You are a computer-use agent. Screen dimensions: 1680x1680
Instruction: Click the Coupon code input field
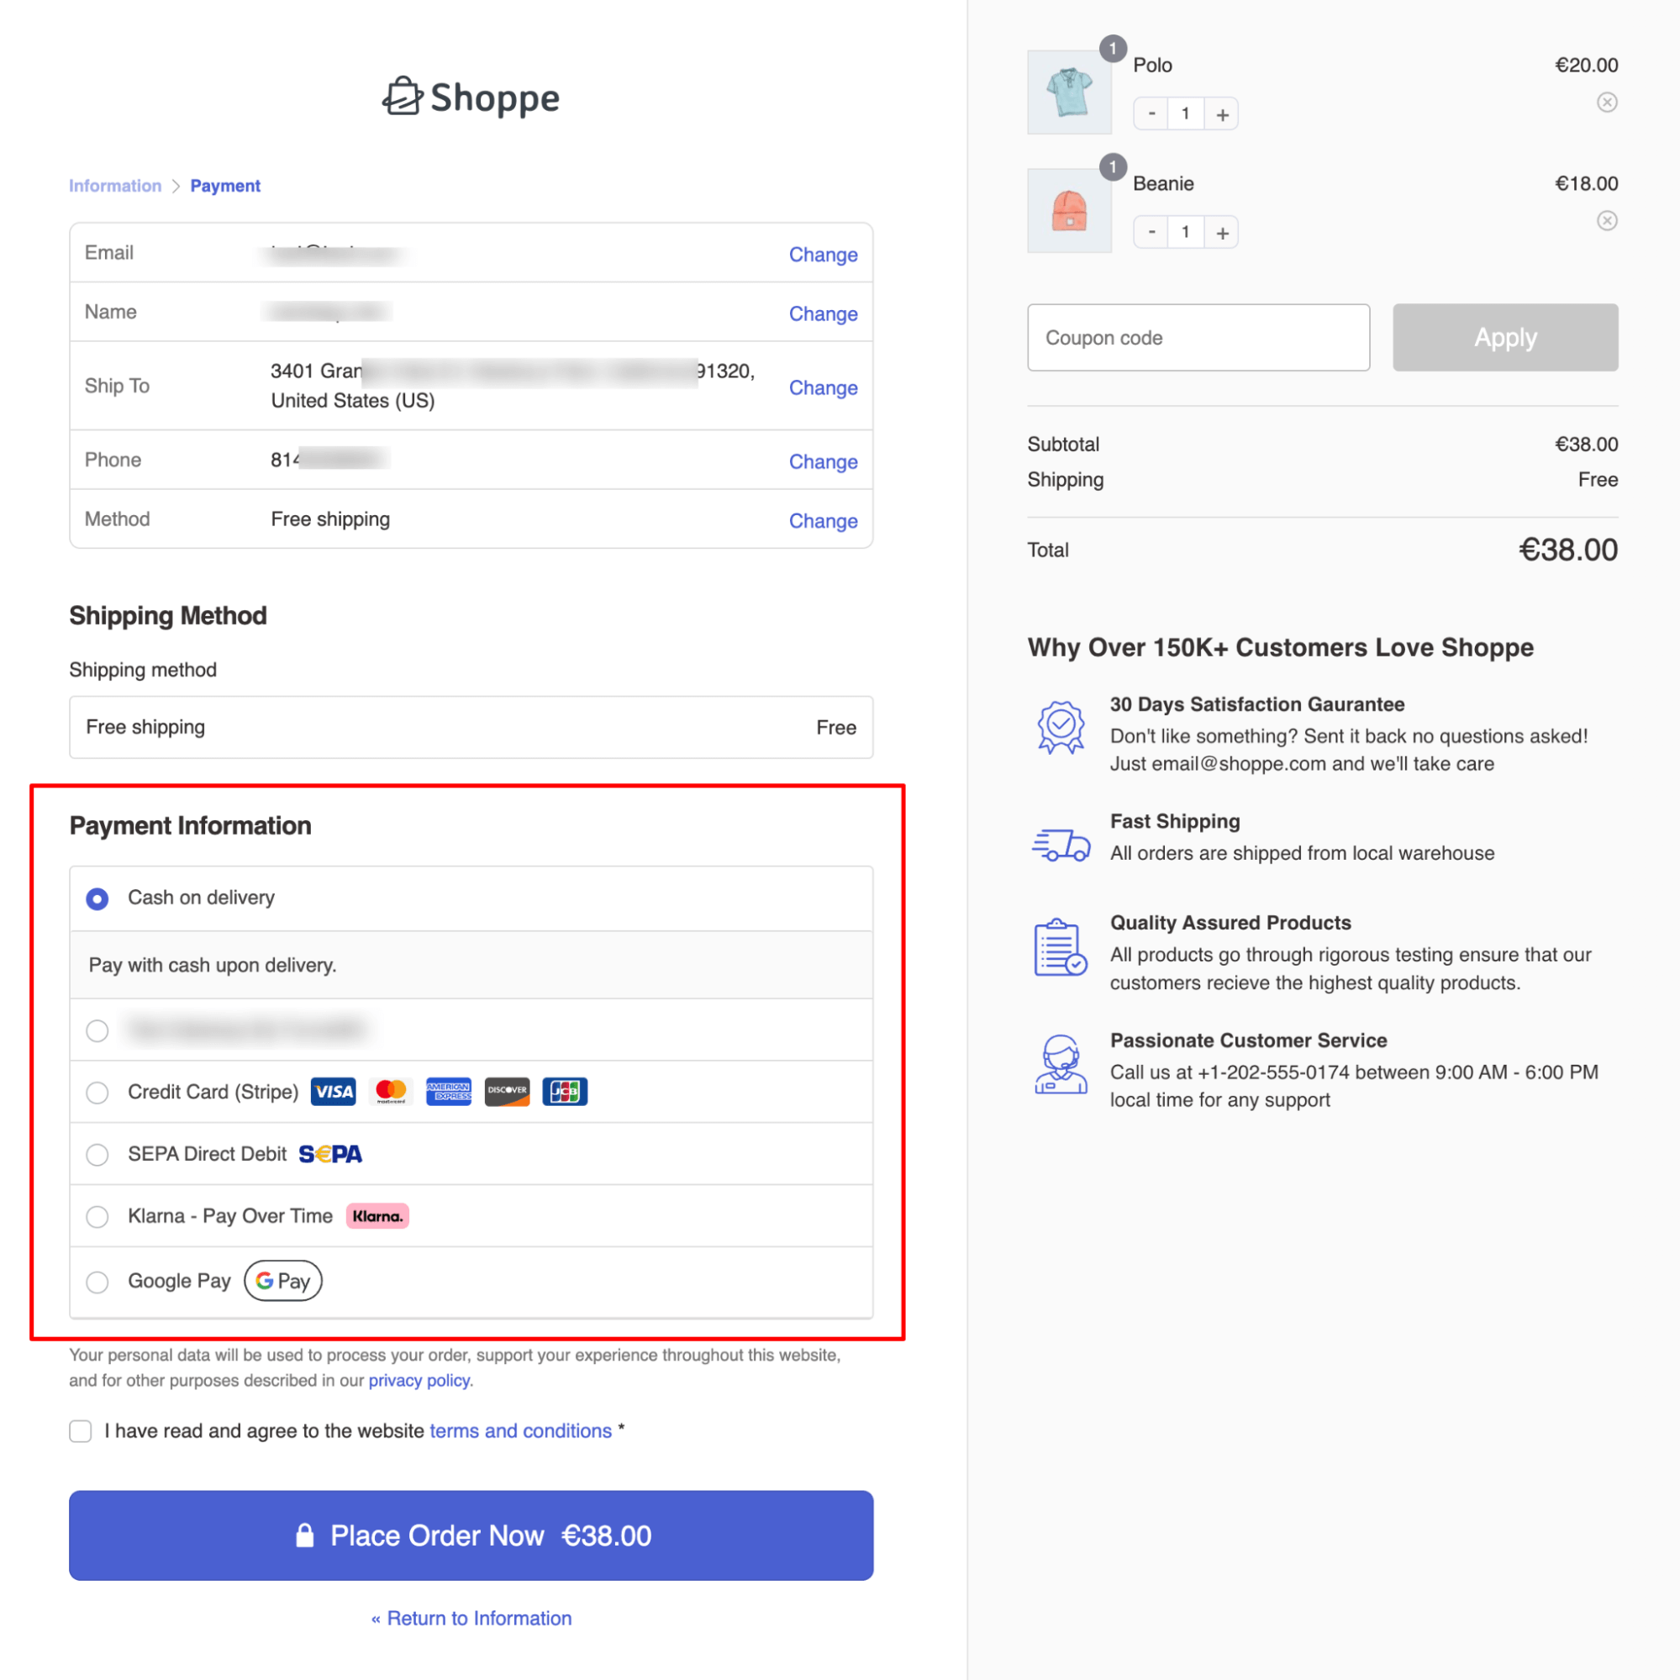point(1198,337)
